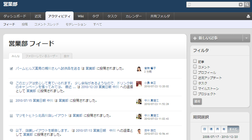Image resolution: width=252 pixels, height=140 pixels.
Task: Open the 共有フォルダ tab
Action: pos(160,16)
